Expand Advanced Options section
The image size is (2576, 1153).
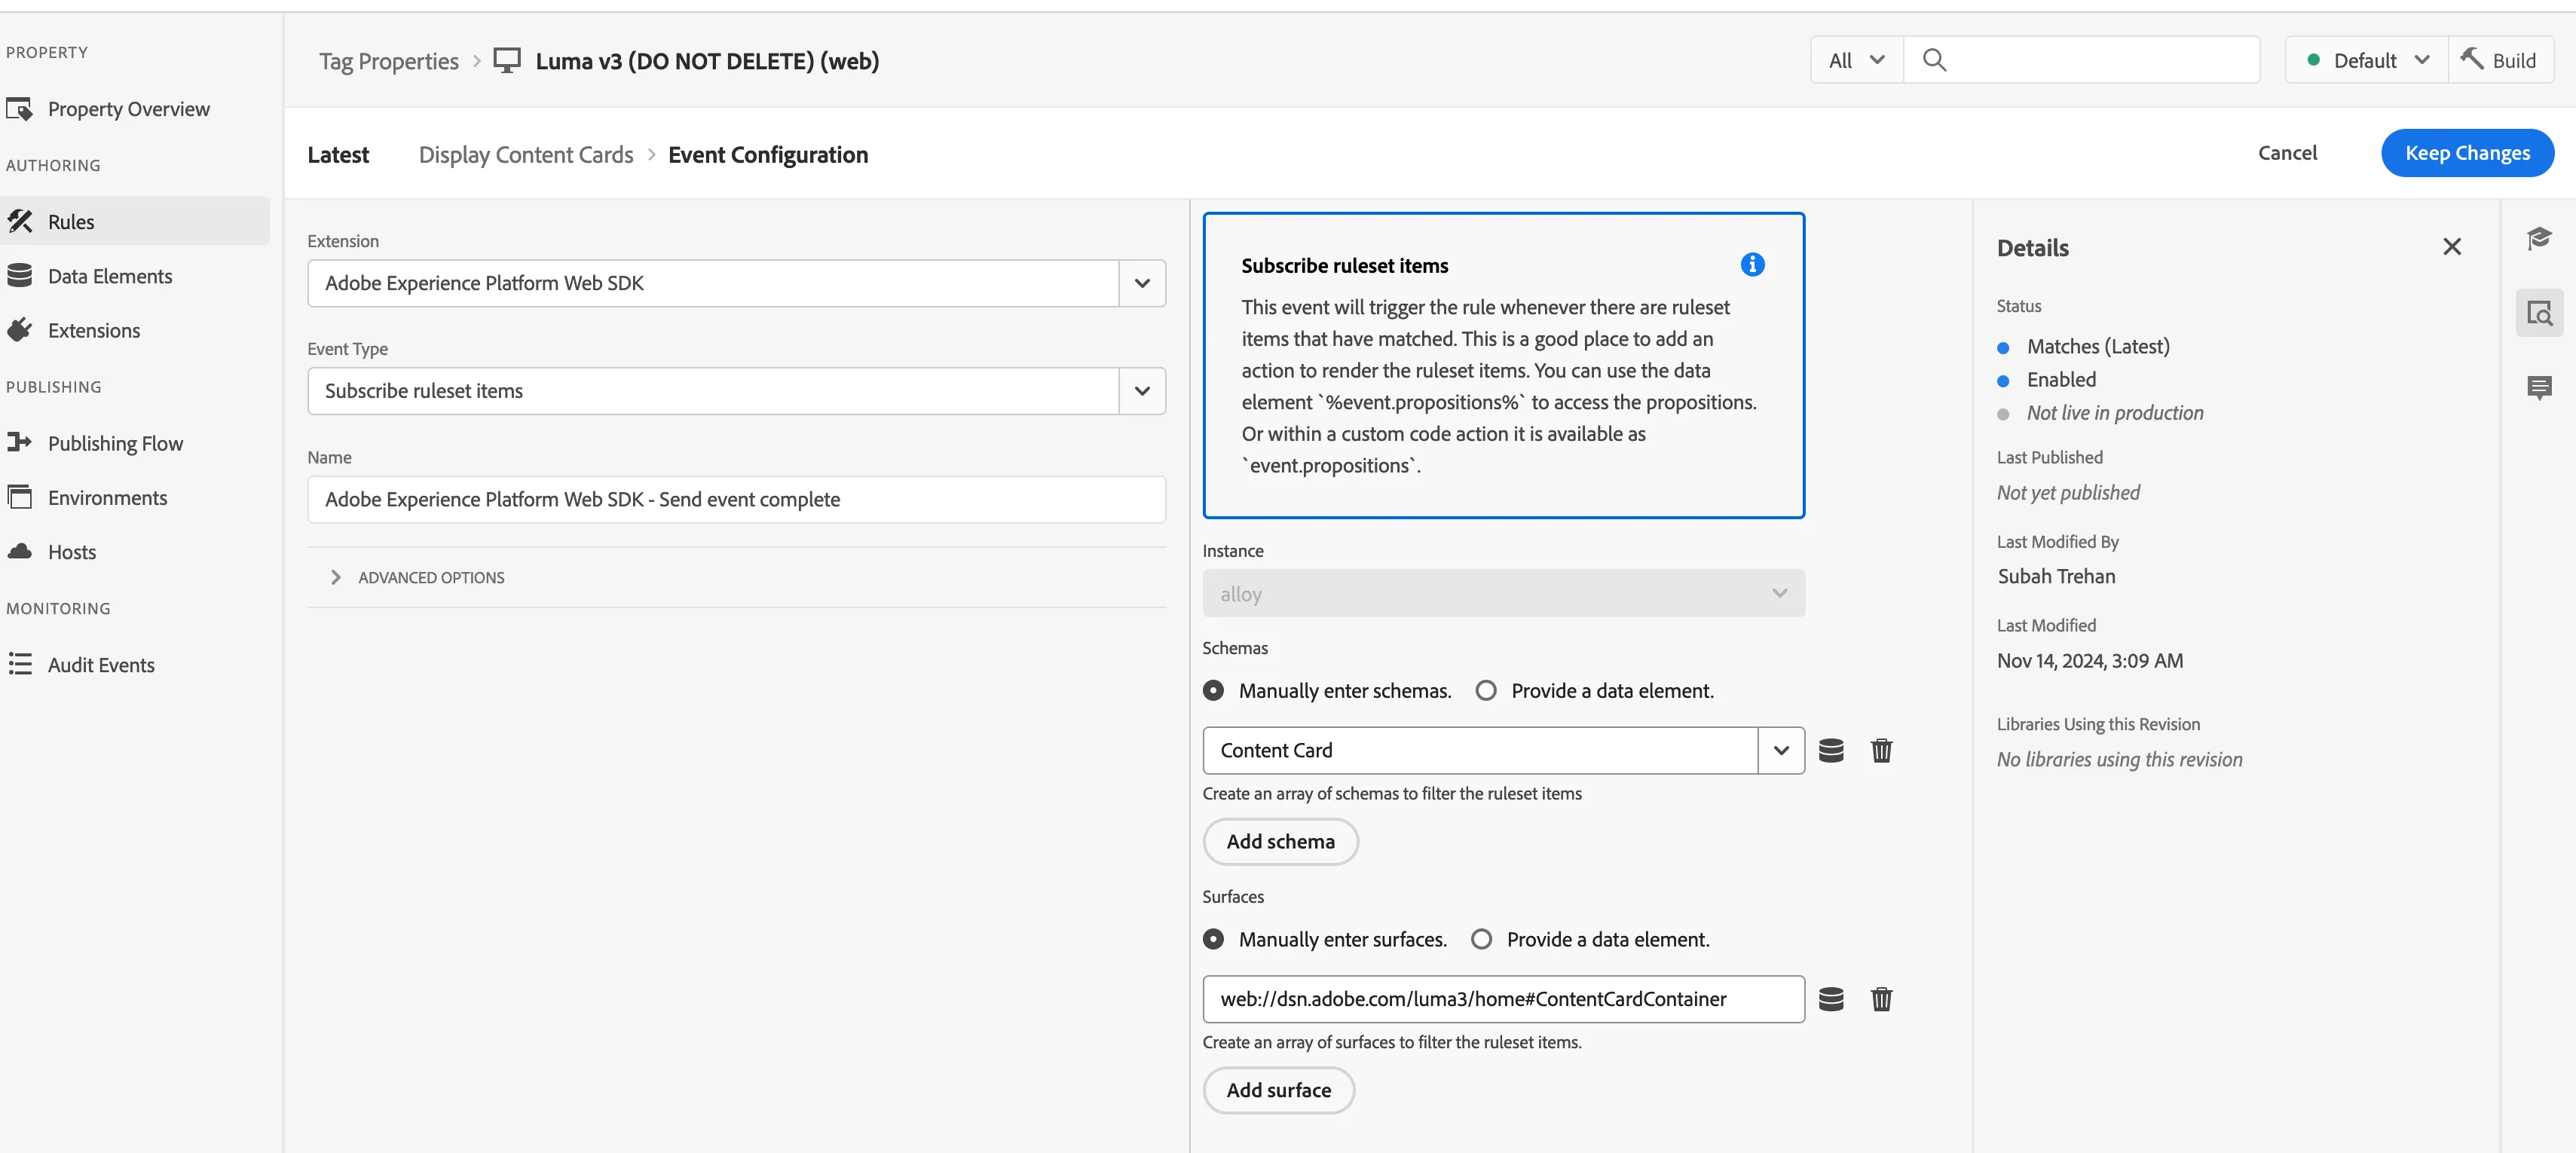[417, 577]
